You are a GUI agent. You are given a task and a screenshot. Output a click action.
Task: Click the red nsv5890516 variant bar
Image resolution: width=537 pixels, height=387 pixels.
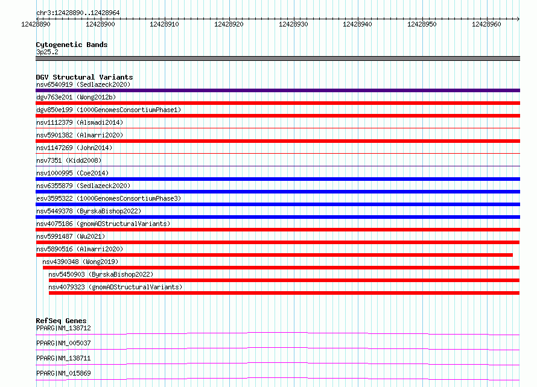pyautogui.click(x=275, y=255)
